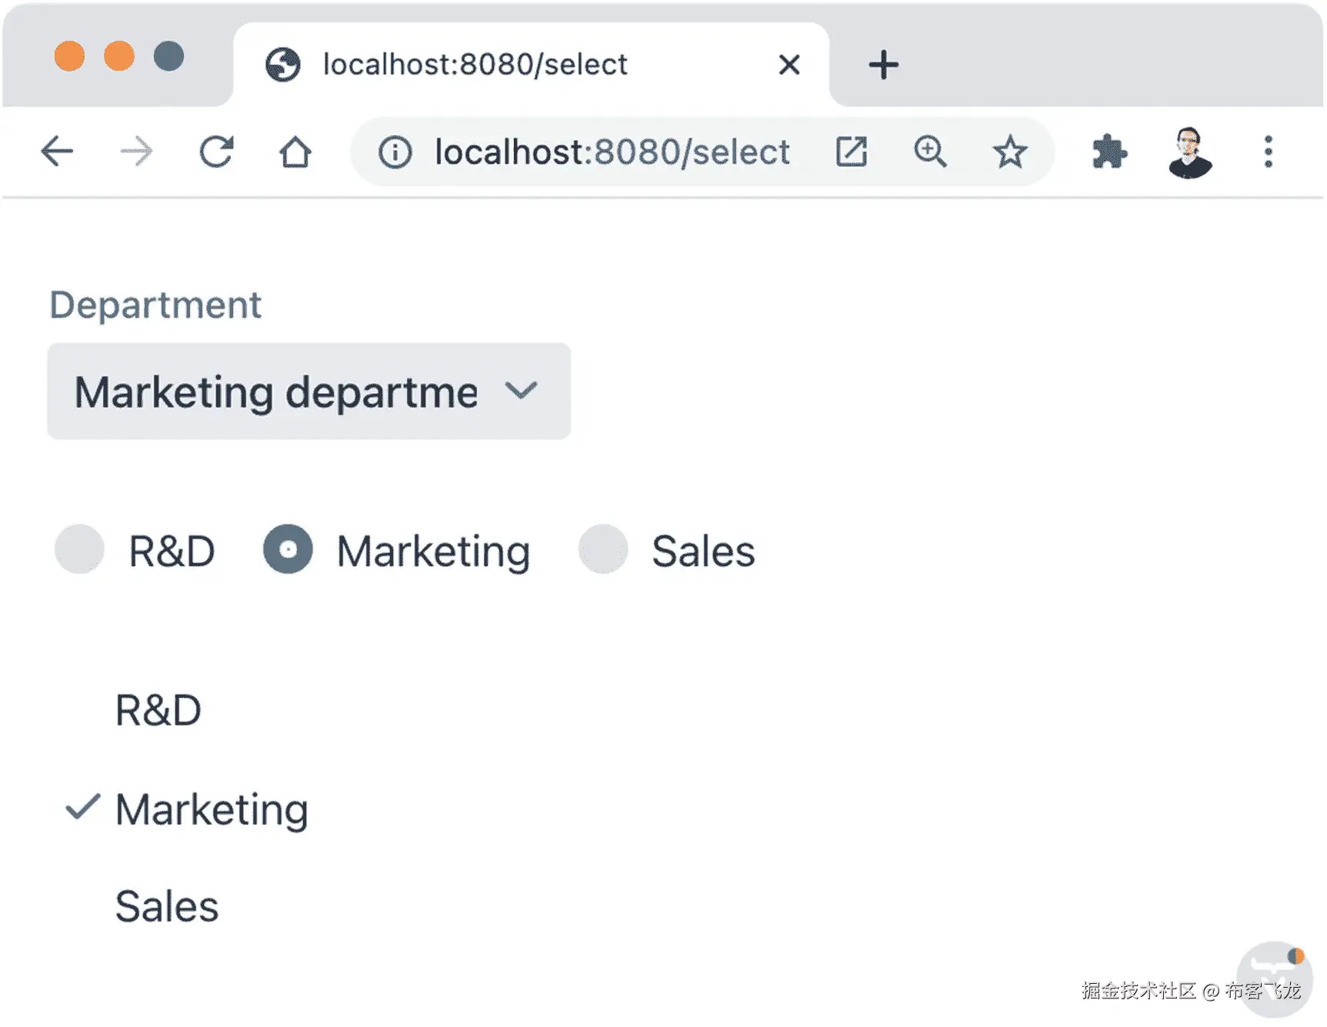This screenshot has width=1327, height=1027.
Task: Click the forward navigation arrow
Action: 137,152
